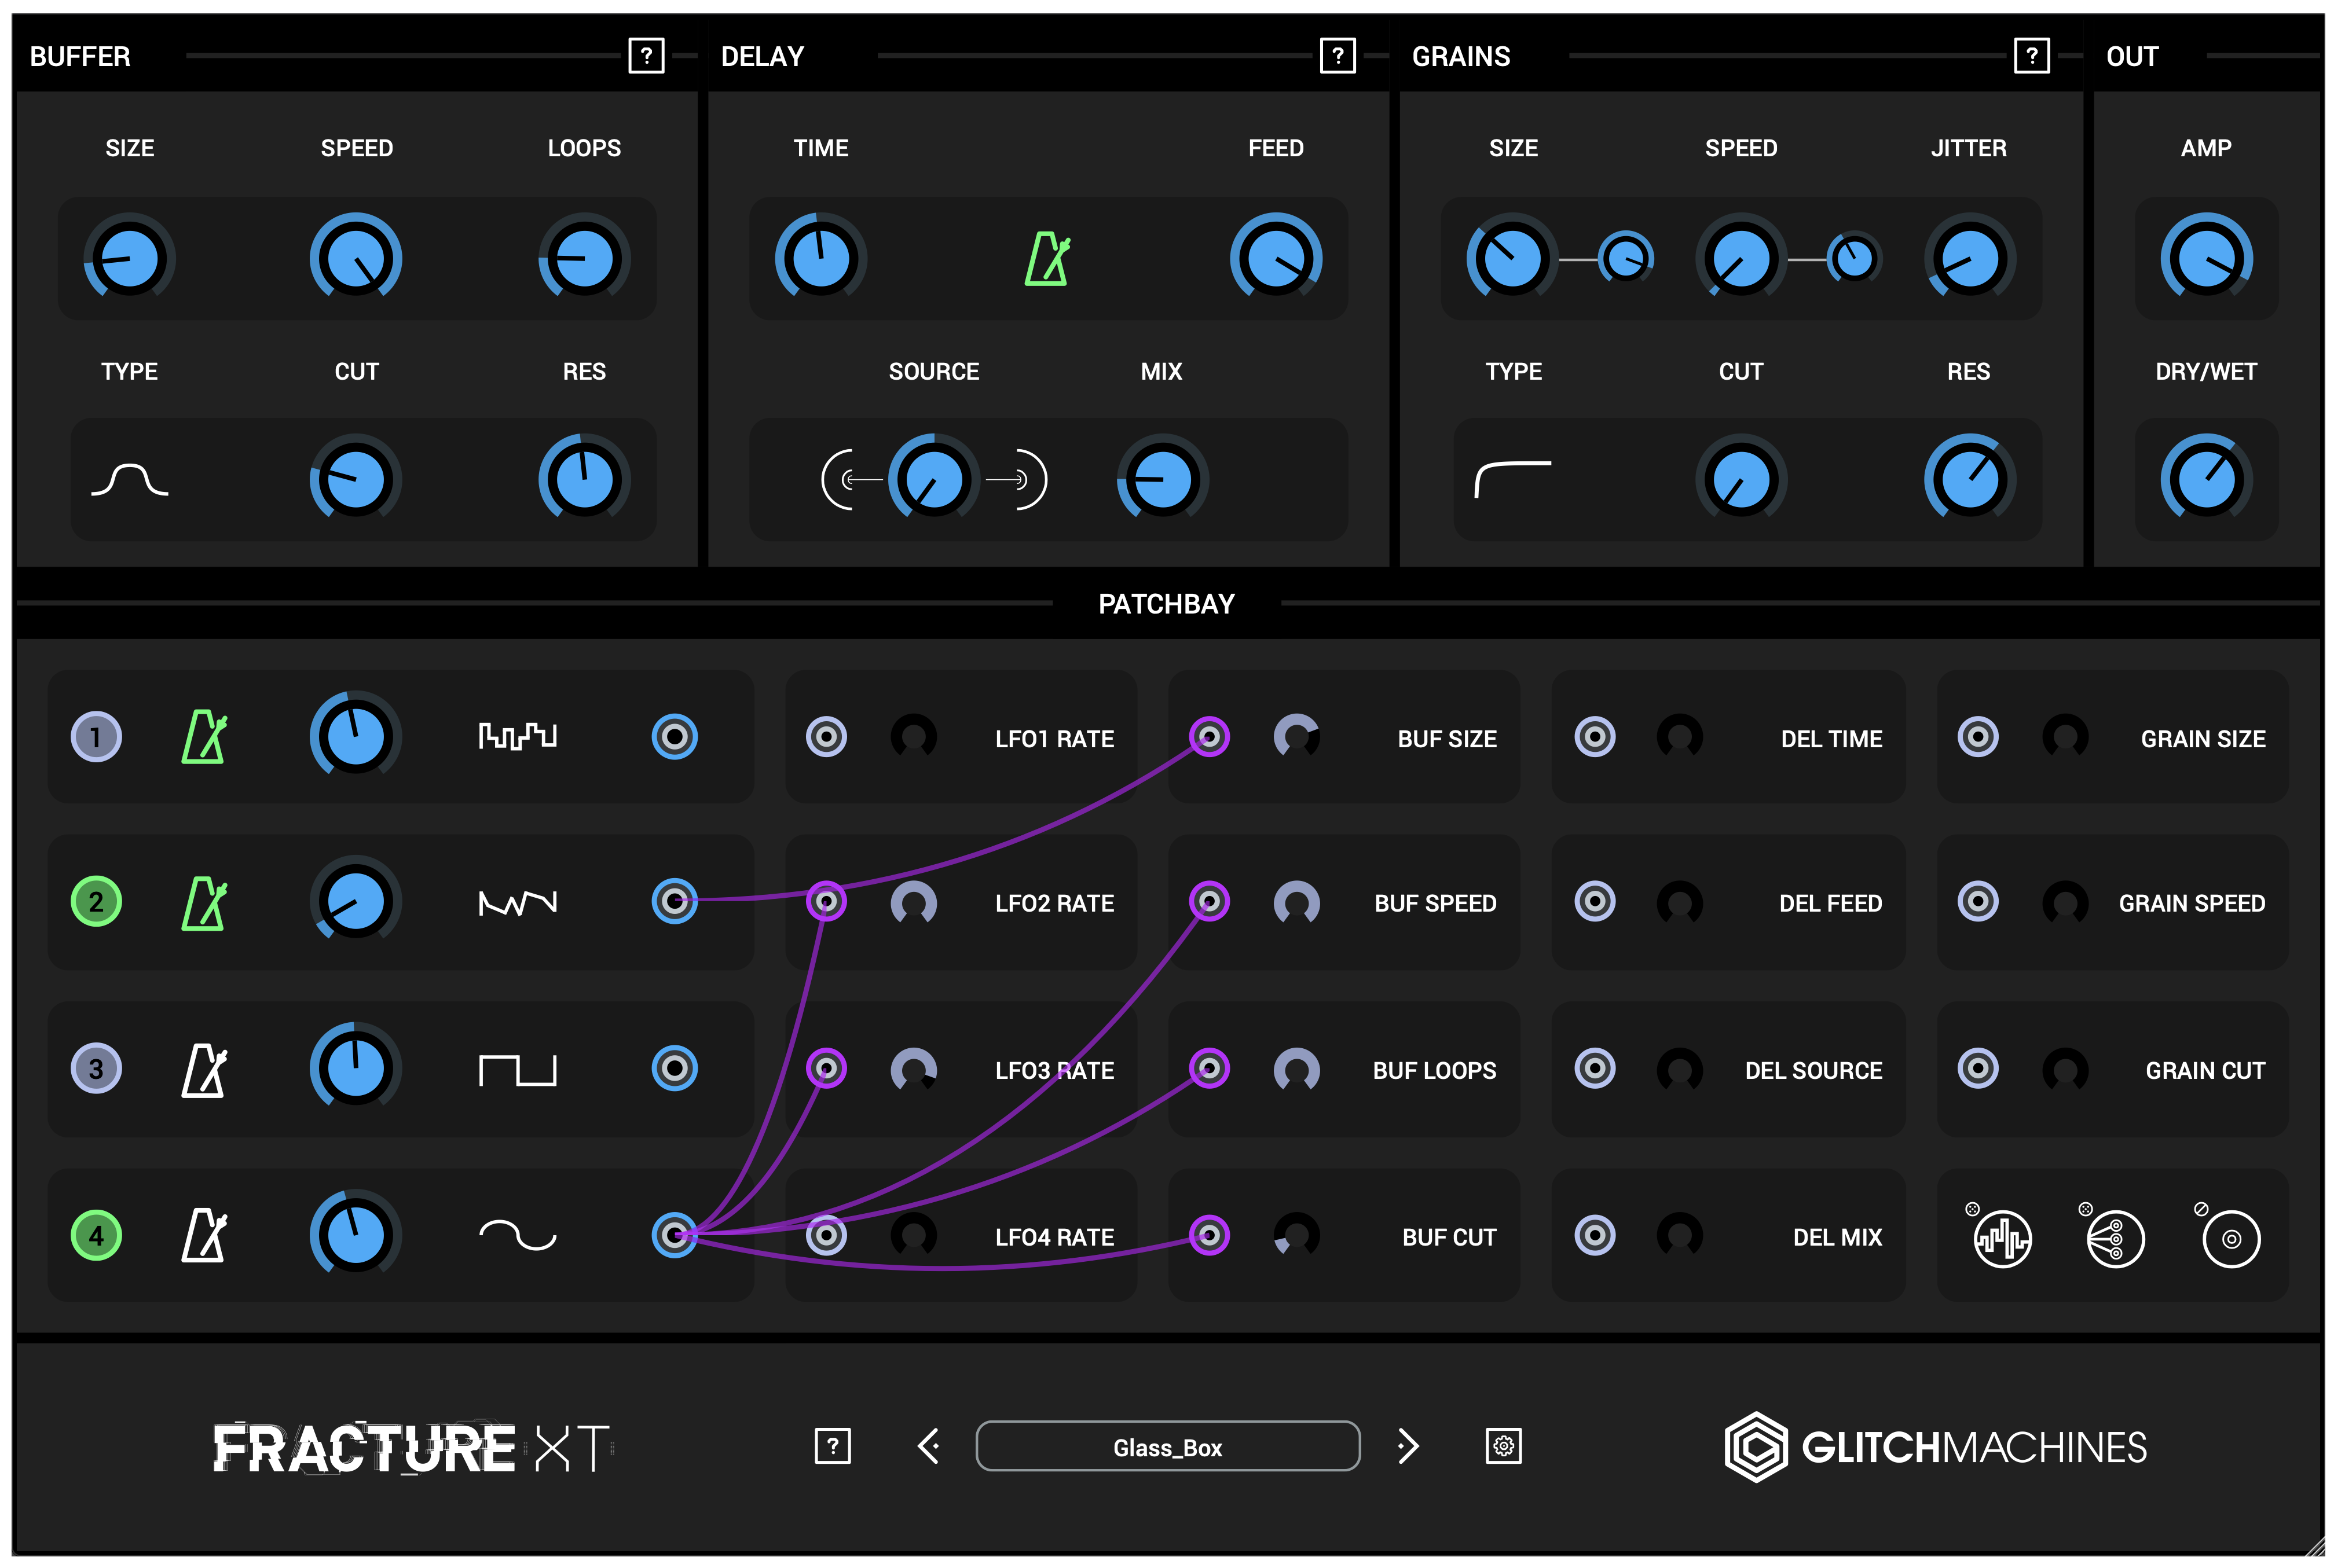This screenshot has width=2334, height=1568.
Task: Click the BUF SIZE input jack
Action: pos(1208,737)
